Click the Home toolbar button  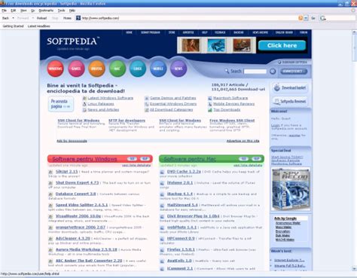point(67,18)
